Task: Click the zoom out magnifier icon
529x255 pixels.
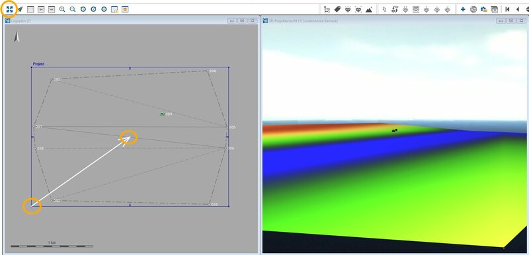Action: coord(73,9)
